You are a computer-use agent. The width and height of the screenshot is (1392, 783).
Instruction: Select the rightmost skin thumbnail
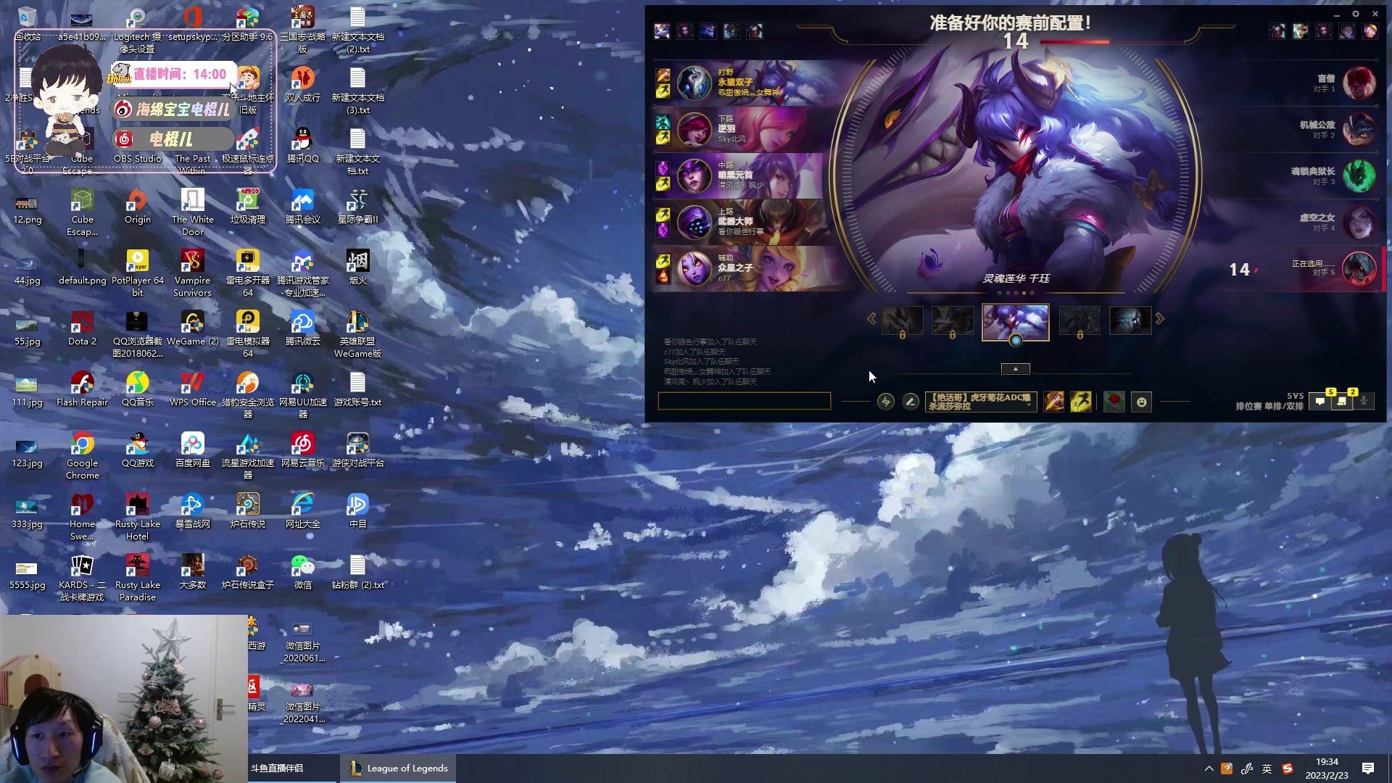coord(1130,320)
